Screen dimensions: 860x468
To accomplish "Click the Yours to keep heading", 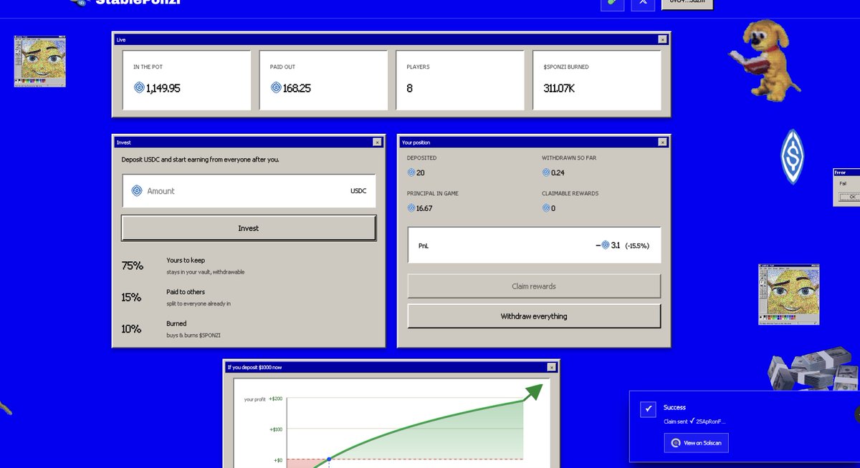I will click(x=186, y=260).
